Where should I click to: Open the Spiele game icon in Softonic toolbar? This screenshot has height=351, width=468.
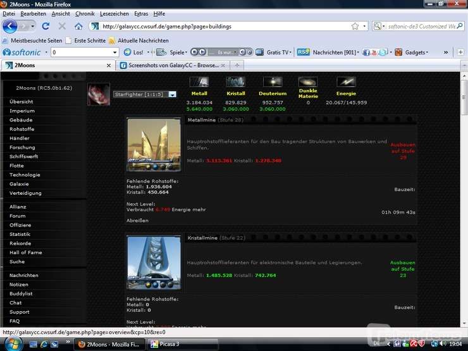pos(161,52)
